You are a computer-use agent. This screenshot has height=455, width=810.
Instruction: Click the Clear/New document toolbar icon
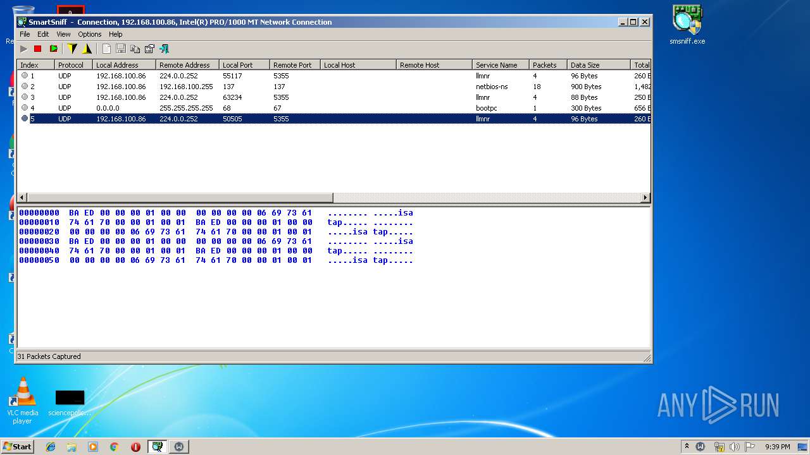coord(106,49)
